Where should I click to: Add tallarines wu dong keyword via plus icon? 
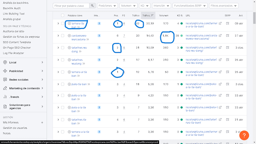[69, 48]
